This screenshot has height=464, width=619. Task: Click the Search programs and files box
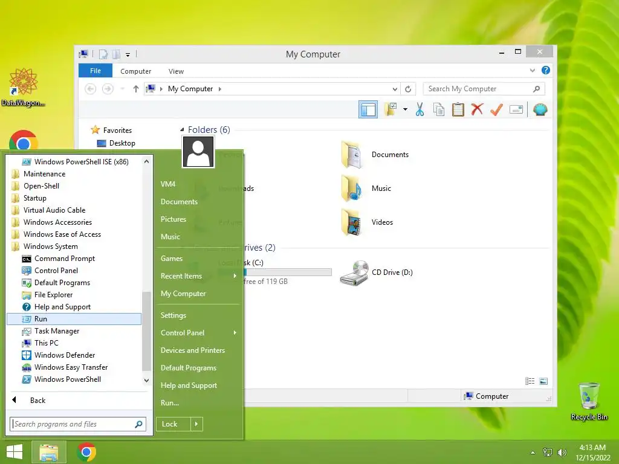click(78, 424)
